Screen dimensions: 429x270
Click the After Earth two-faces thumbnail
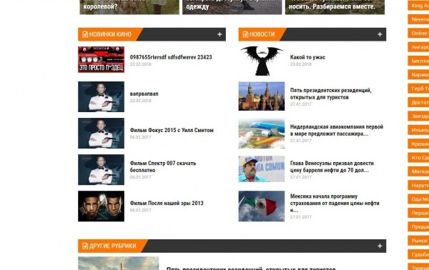pos(101,206)
